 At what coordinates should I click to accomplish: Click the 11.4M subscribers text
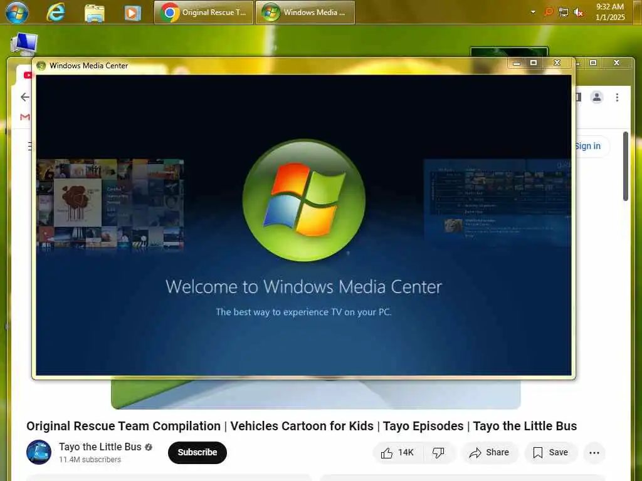coord(90,459)
